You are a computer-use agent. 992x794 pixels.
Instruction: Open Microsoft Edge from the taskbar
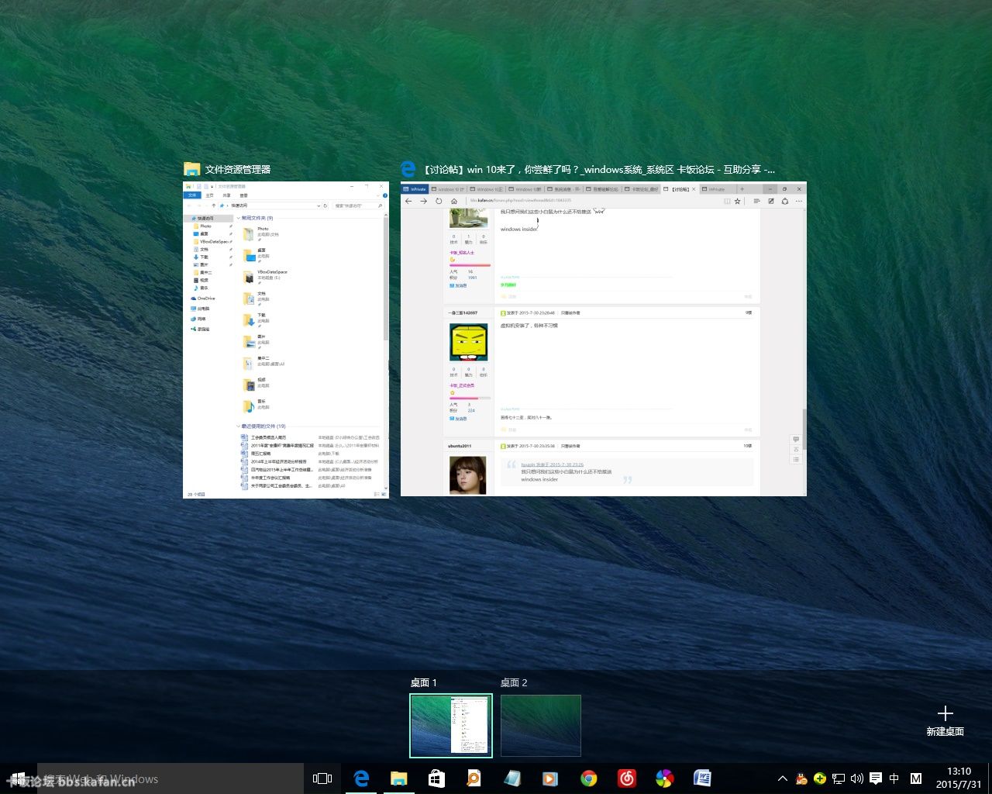[x=361, y=778]
